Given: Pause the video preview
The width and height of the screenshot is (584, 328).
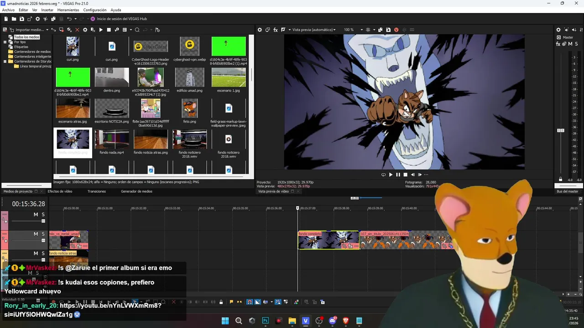Looking at the screenshot, I should [x=398, y=174].
